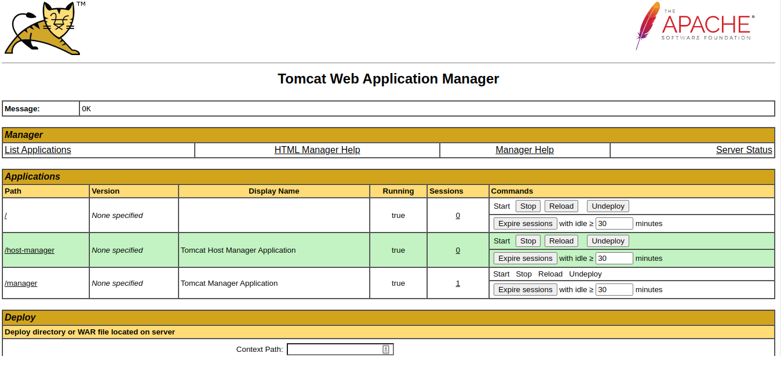Open the /host-manager path link

[x=30, y=250]
